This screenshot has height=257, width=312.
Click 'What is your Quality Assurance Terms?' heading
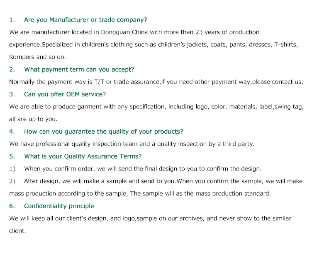tap(83, 156)
